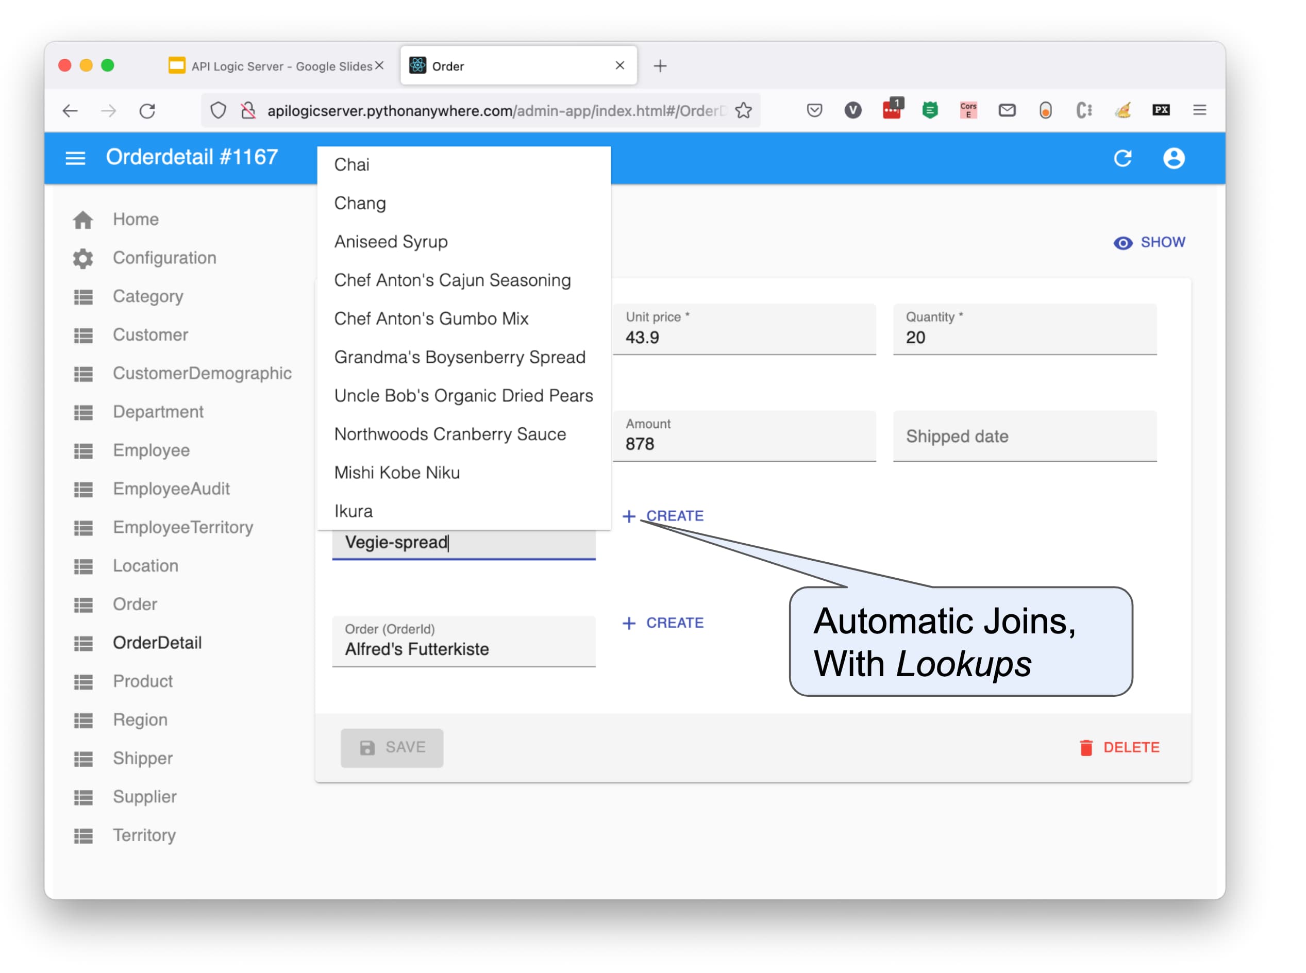Screen dimensions: 1306x973
Task: Select Aniseed Syrup from the dropdown list
Action: tap(391, 242)
